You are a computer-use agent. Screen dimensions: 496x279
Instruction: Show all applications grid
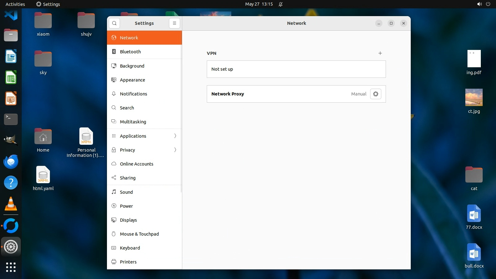11,267
